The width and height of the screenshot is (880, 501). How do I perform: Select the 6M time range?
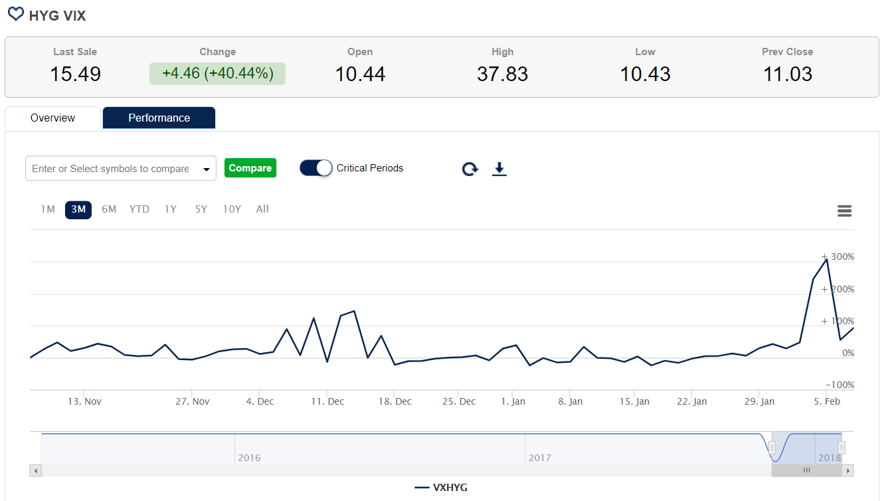tap(109, 209)
